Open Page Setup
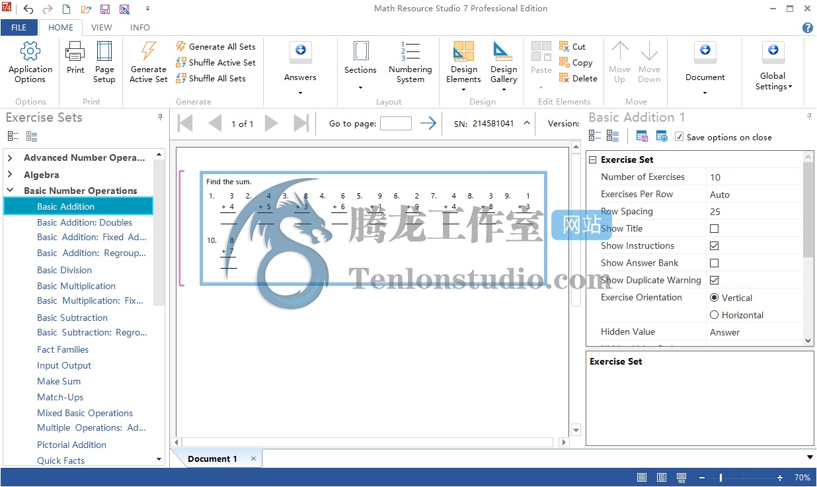Viewport: 817px width, 487px height. (104, 52)
